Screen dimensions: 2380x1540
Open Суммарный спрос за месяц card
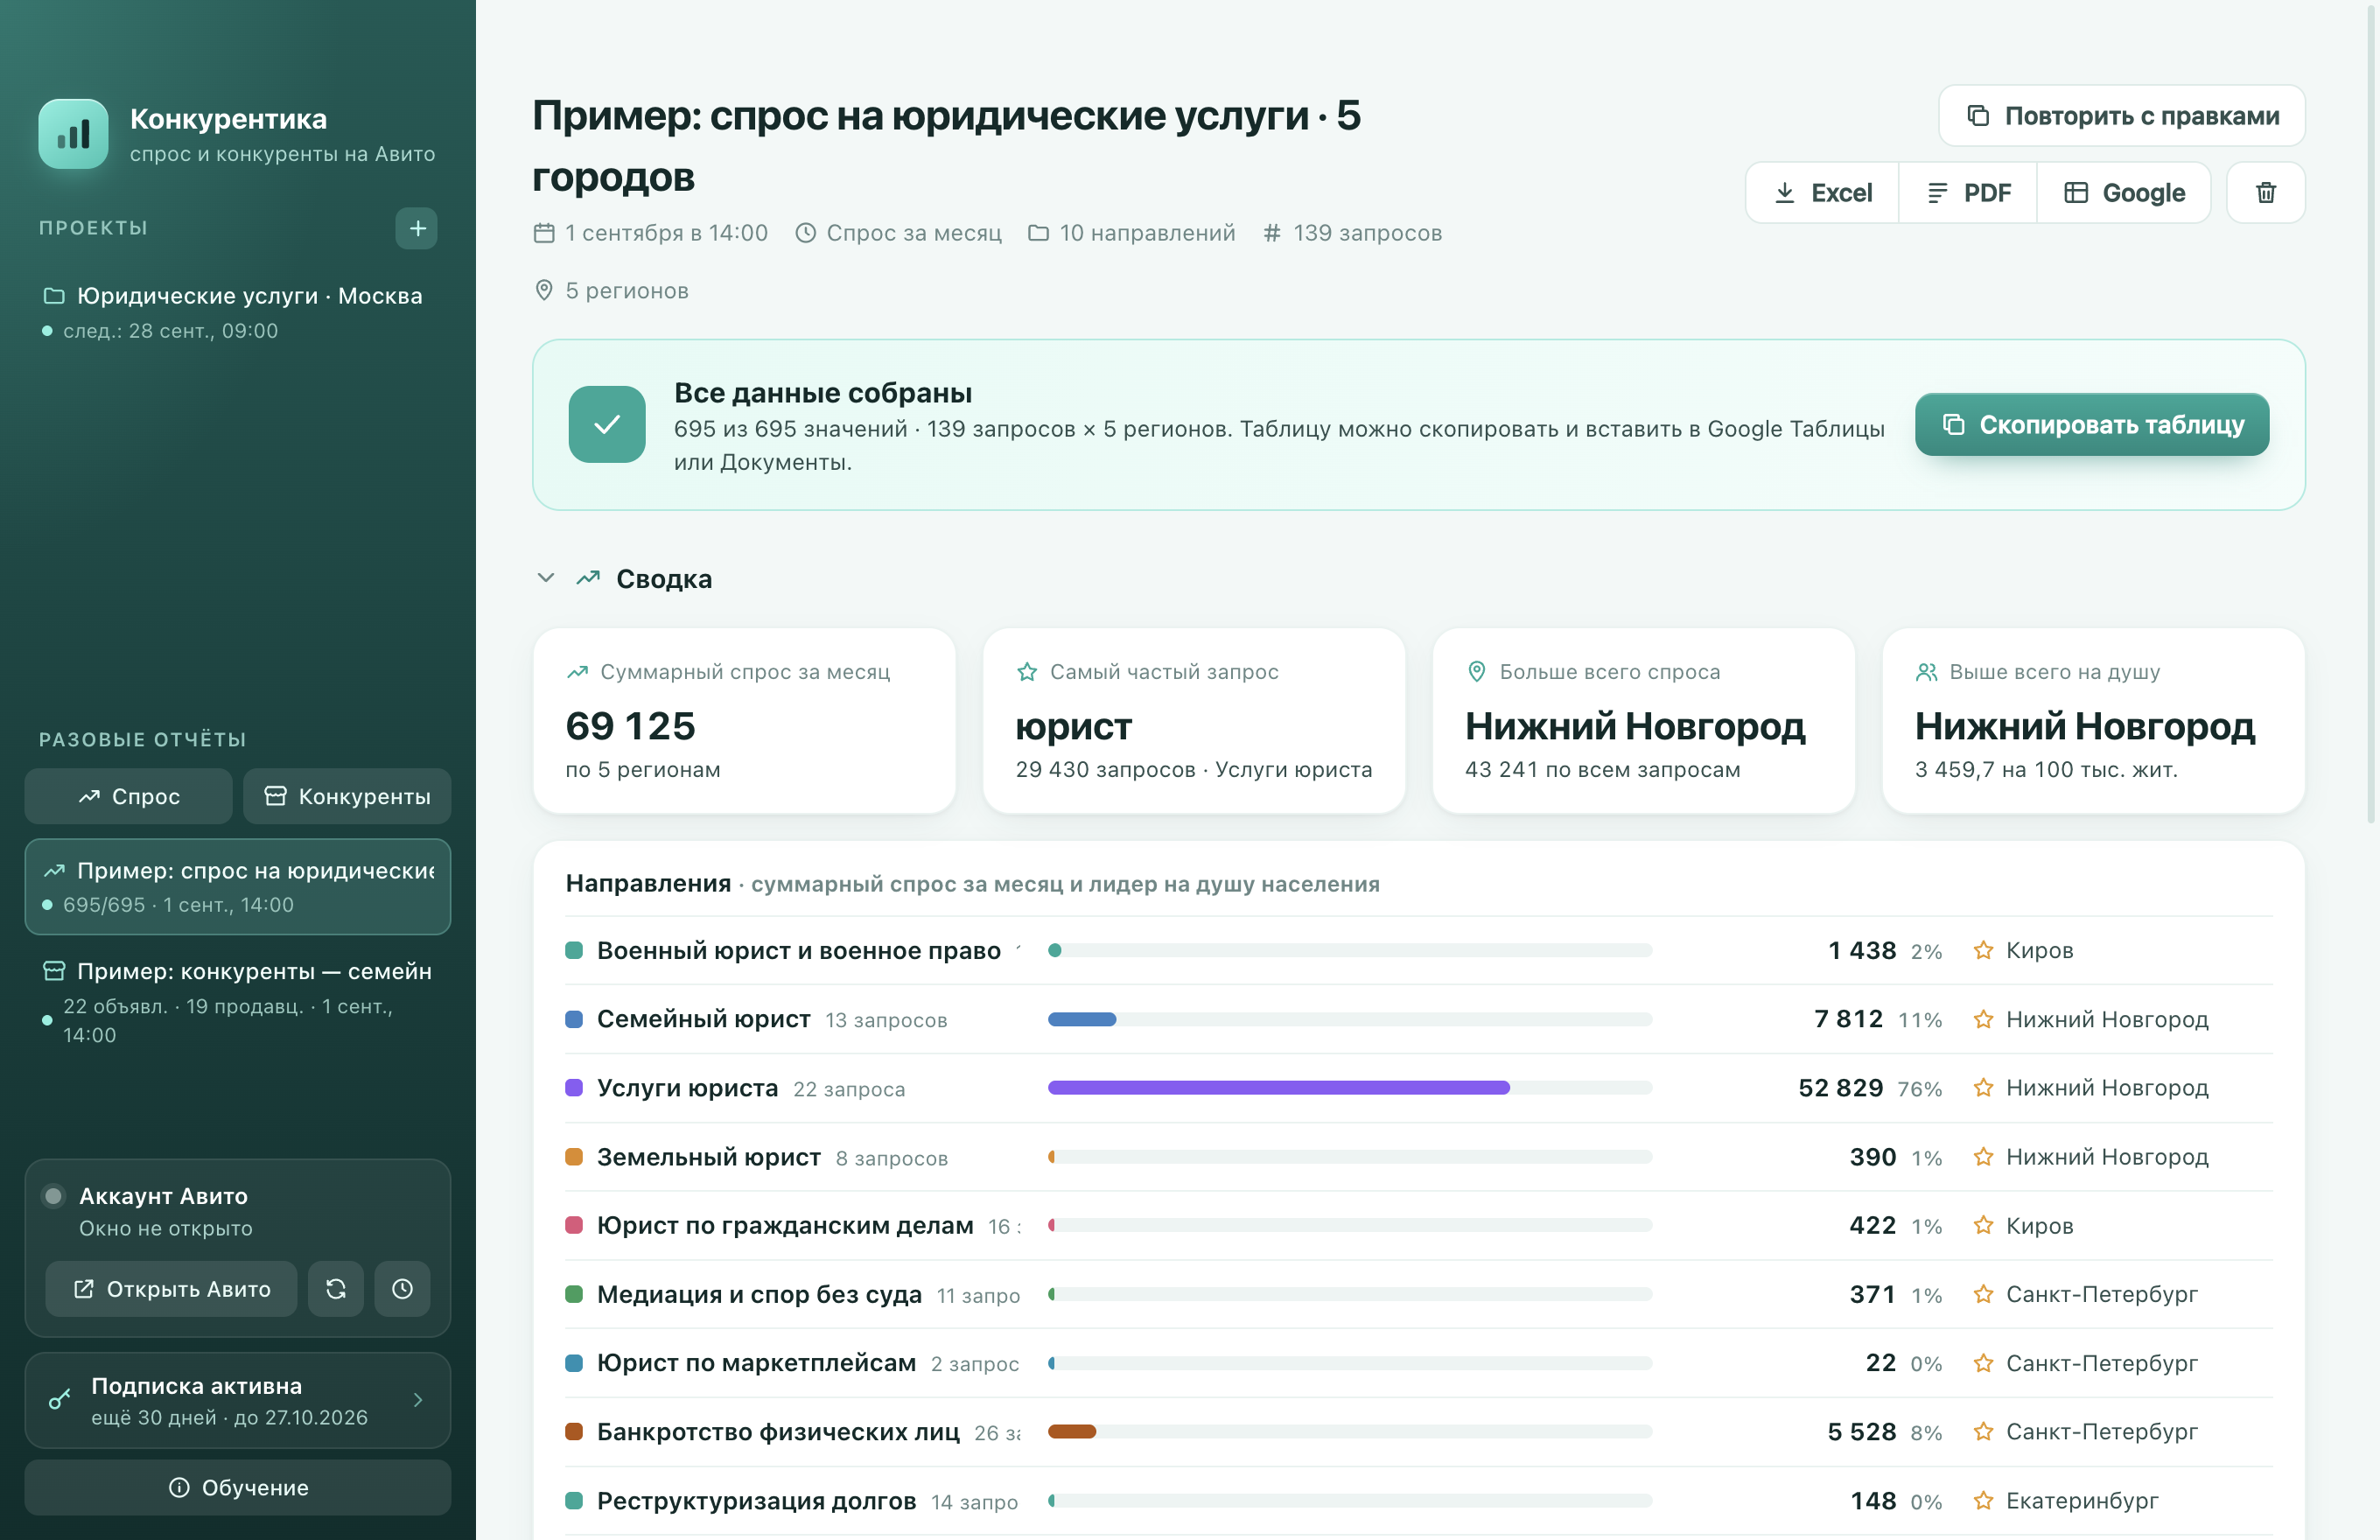tap(744, 721)
